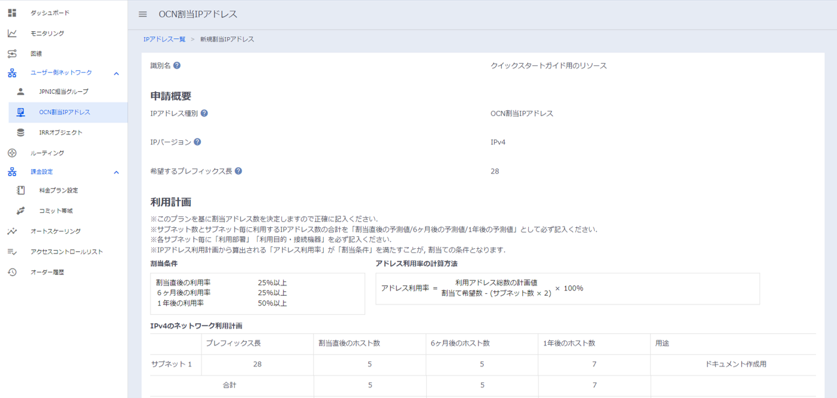Open ルーティング menu item

[x=47, y=153]
